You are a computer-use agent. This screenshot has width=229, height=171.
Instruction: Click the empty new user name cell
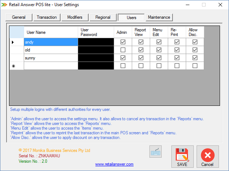coord(51,66)
